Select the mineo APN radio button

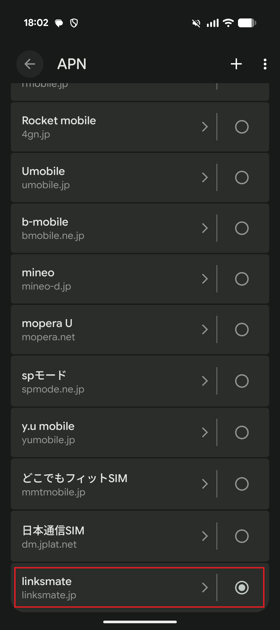click(x=242, y=279)
